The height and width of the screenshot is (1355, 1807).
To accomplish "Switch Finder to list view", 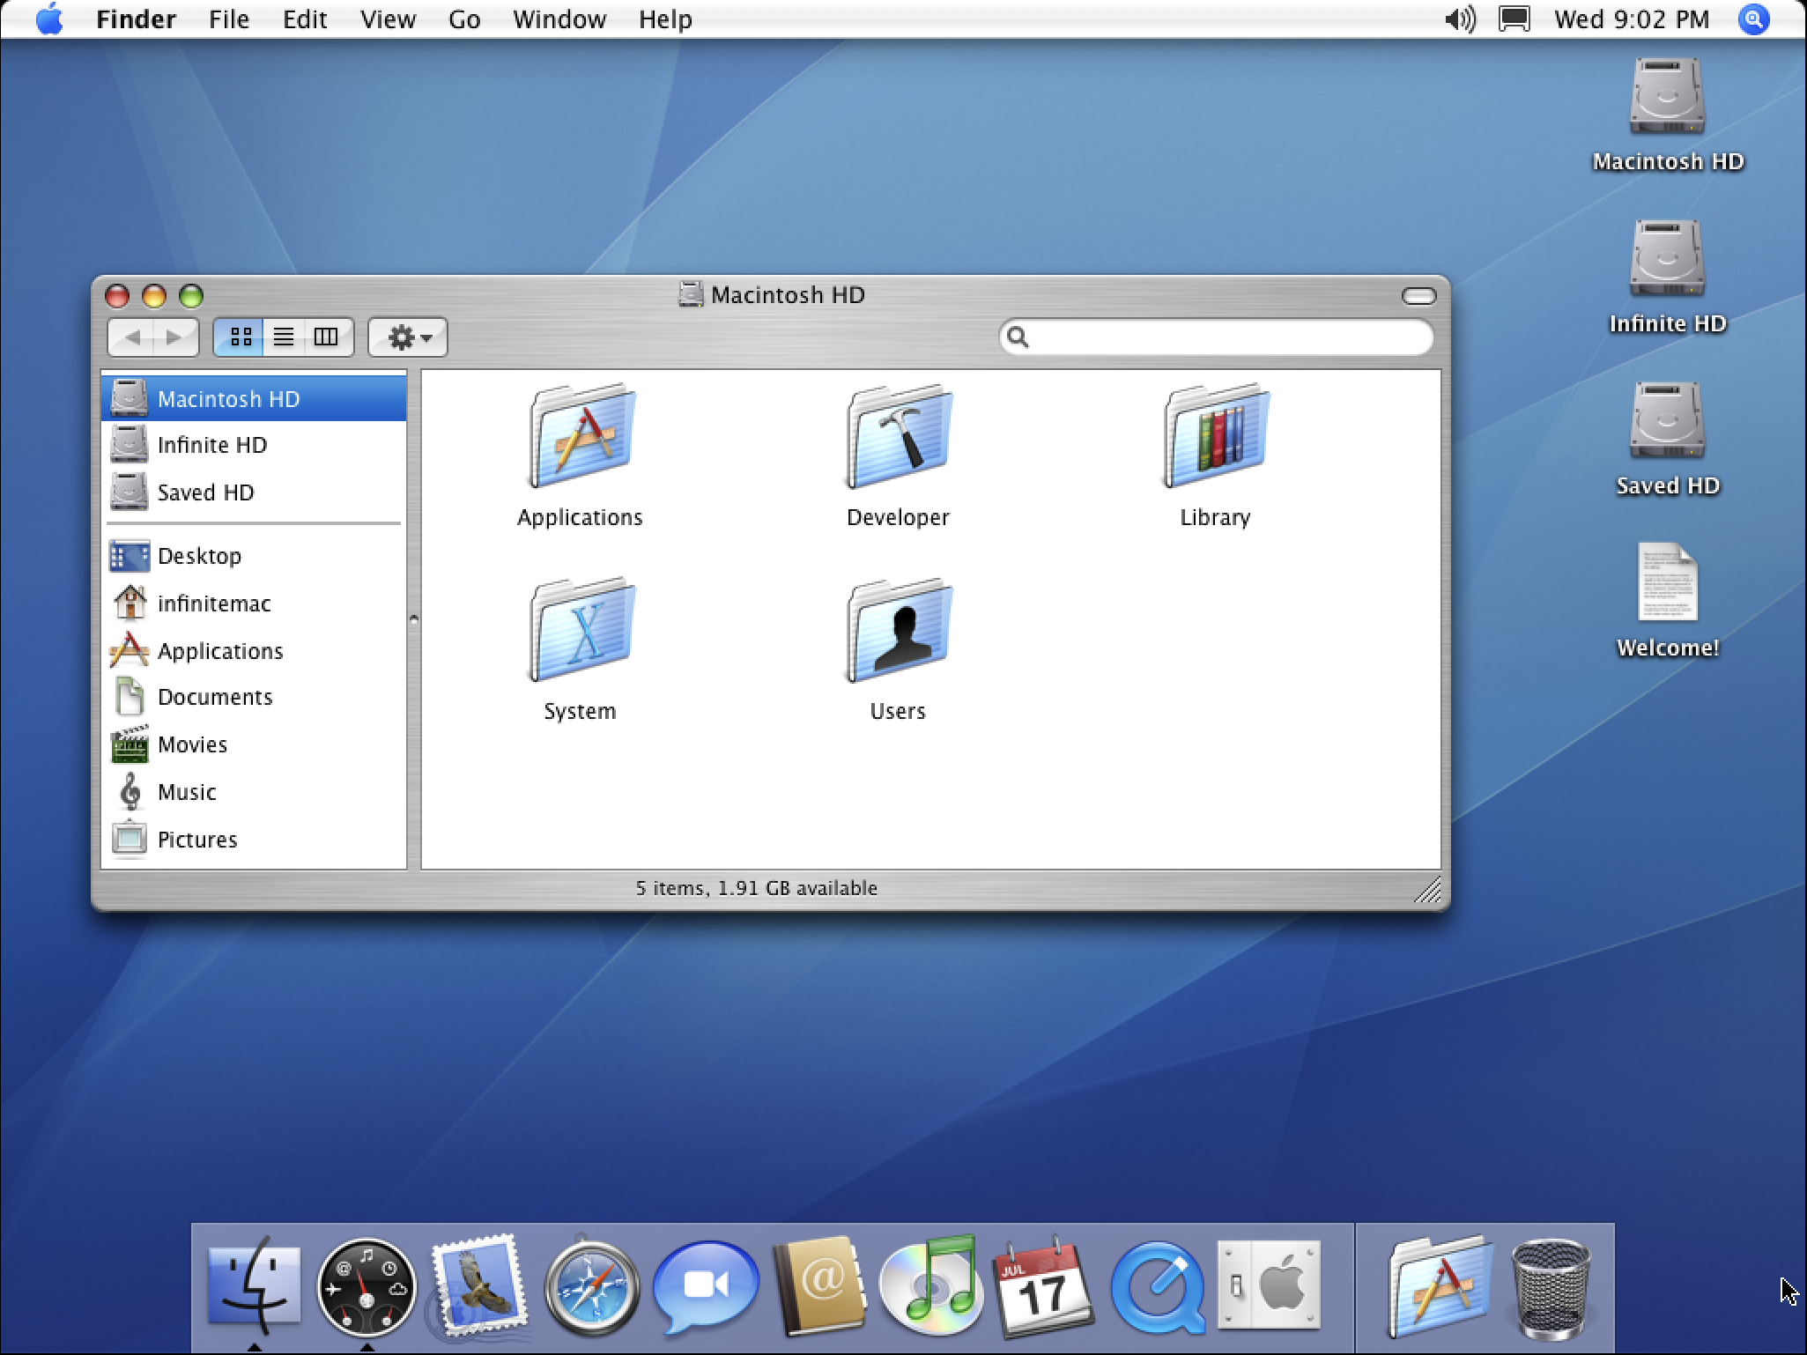I will [x=284, y=337].
